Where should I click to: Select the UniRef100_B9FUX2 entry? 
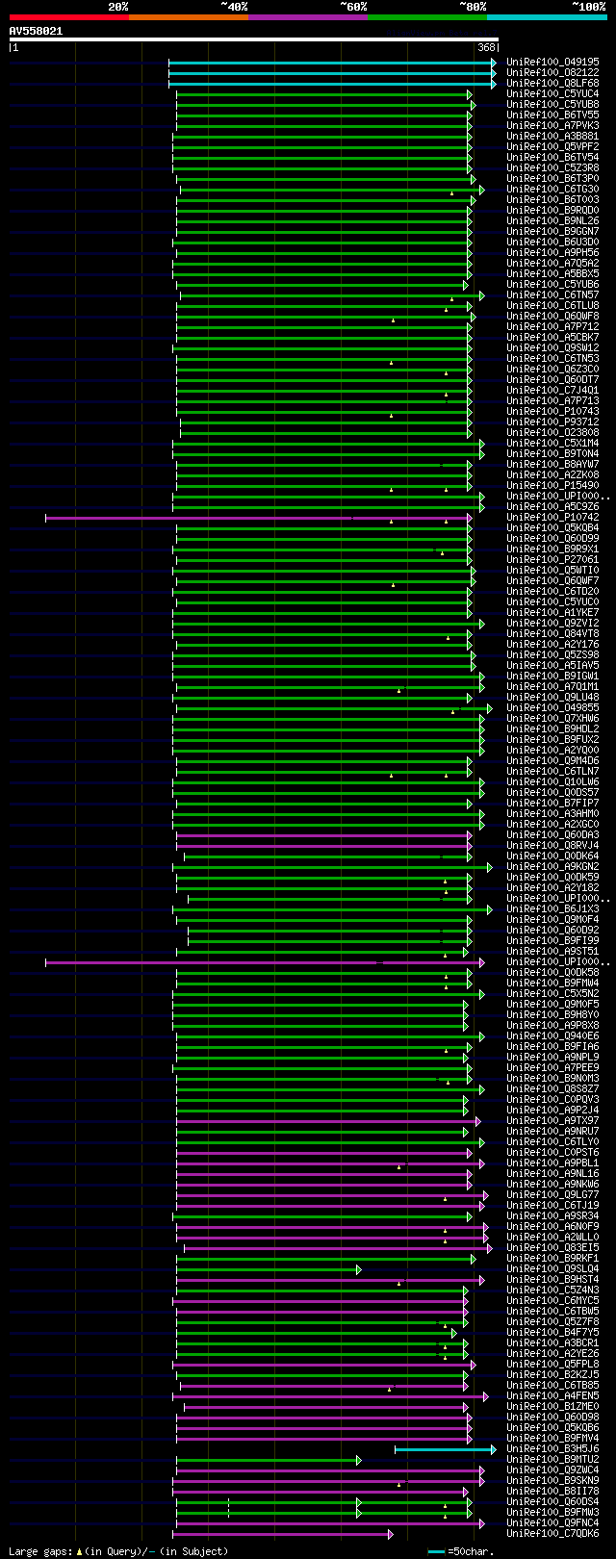[x=552, y=740]
